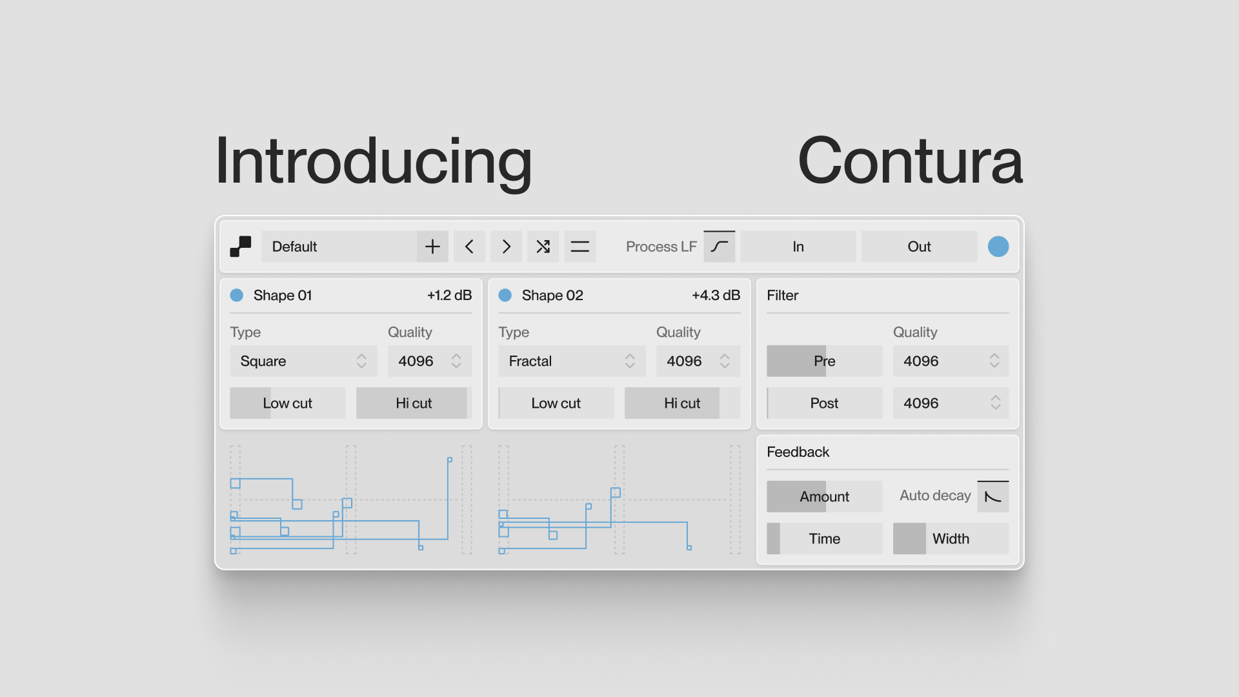The width and height of the screenshot is (1239, 697).
Task: Open Filter Post Quality 4096 selector
Action: pyautogui.click(x=951, y=403)
